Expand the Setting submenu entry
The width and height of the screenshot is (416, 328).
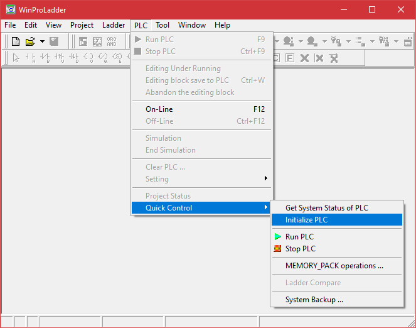(201, 179)
